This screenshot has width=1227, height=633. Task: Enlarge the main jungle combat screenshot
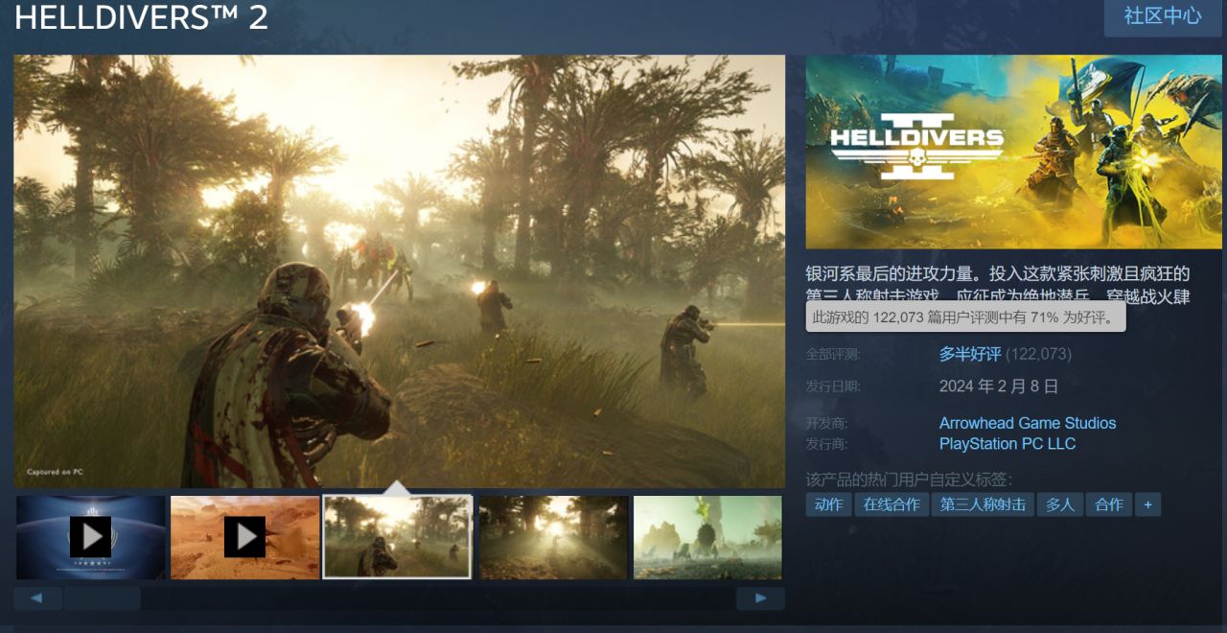tap(400, 269)
